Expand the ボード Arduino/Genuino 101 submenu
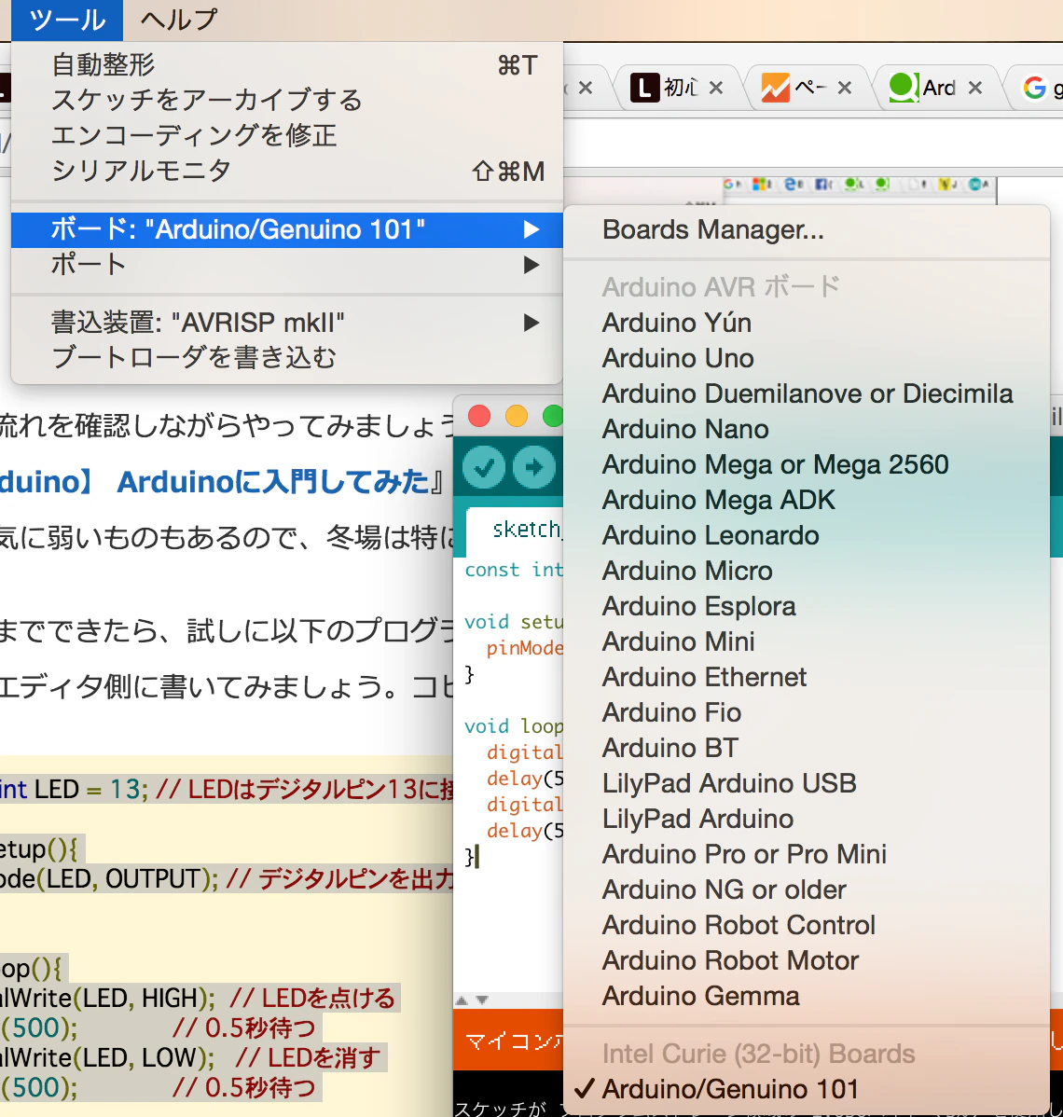The width and height of the screenshot is (1063, 1117). point(287,229)
